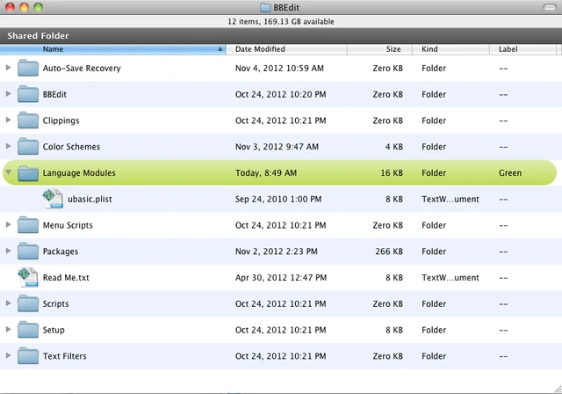Click the BBEdit folder icon in list

click(x=28, y=94)
